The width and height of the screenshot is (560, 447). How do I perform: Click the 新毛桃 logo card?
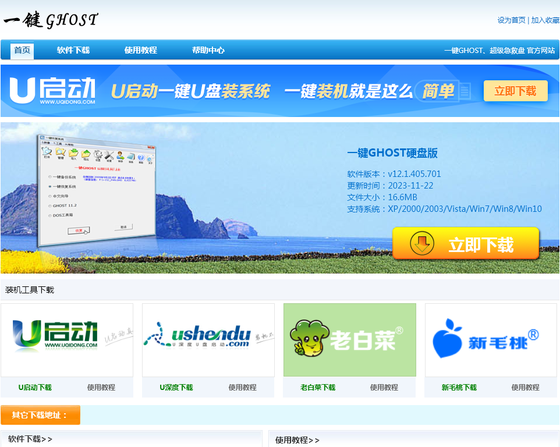(x=491, y=340)
